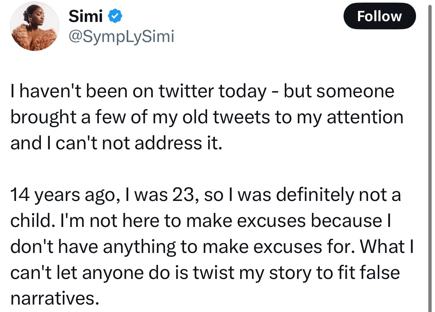Click the word "attention" in the tweet
Image resolution: width=435 pixels, height=312 pixels.
pos(364,117)
